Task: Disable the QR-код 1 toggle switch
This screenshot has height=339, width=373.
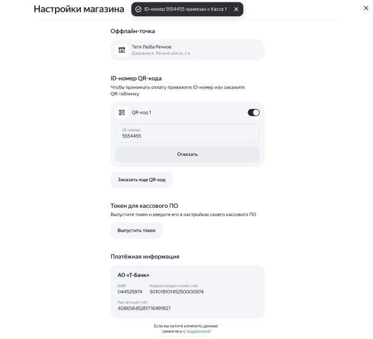Action: point(253,112)
